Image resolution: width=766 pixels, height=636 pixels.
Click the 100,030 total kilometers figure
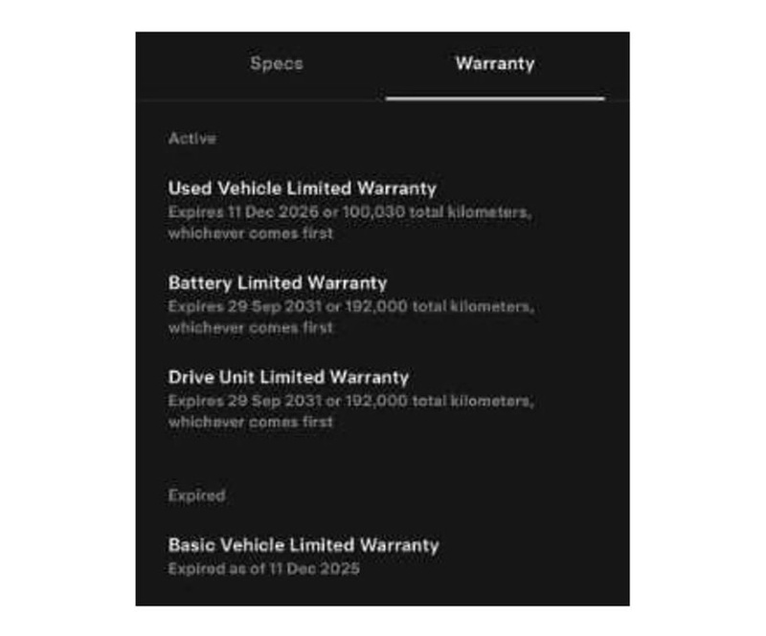435,212
